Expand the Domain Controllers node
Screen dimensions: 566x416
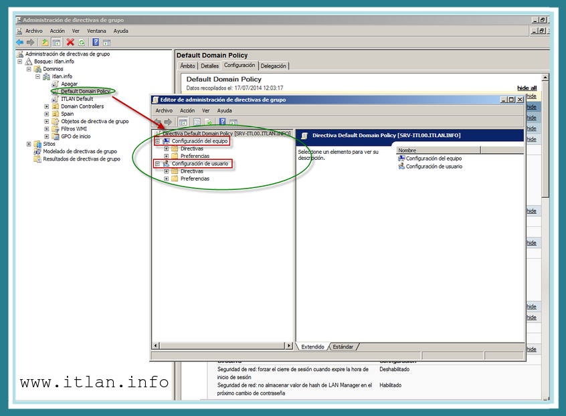[46, 106]
